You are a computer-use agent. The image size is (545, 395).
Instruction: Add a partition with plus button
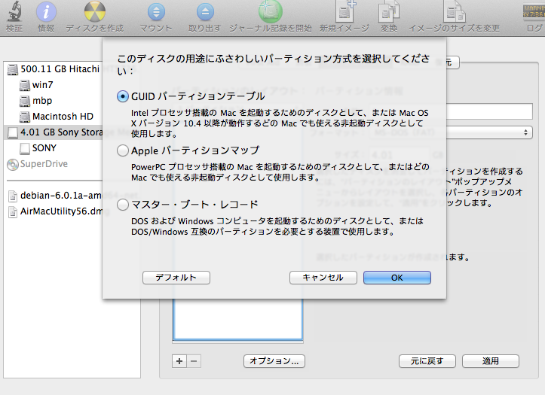click(179, 361)
